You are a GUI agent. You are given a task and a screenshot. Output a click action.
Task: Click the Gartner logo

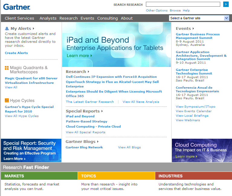pyautogui.click(x=17, y=7)
